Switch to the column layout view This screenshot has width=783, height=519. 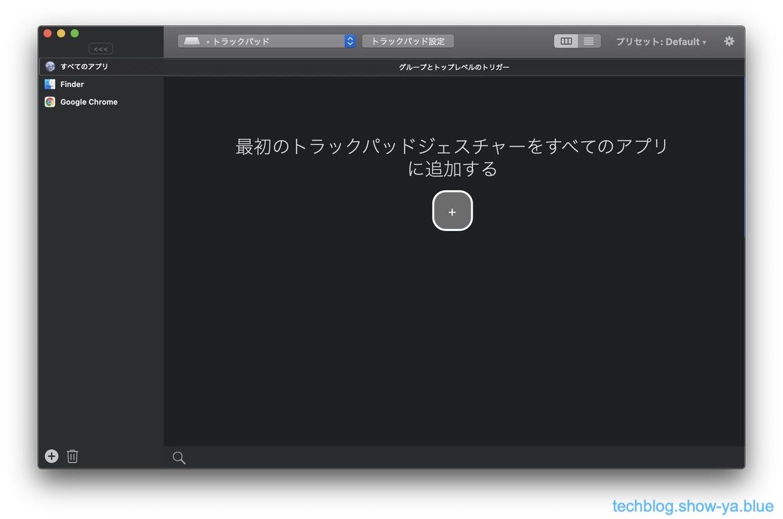tap(566, 41)
